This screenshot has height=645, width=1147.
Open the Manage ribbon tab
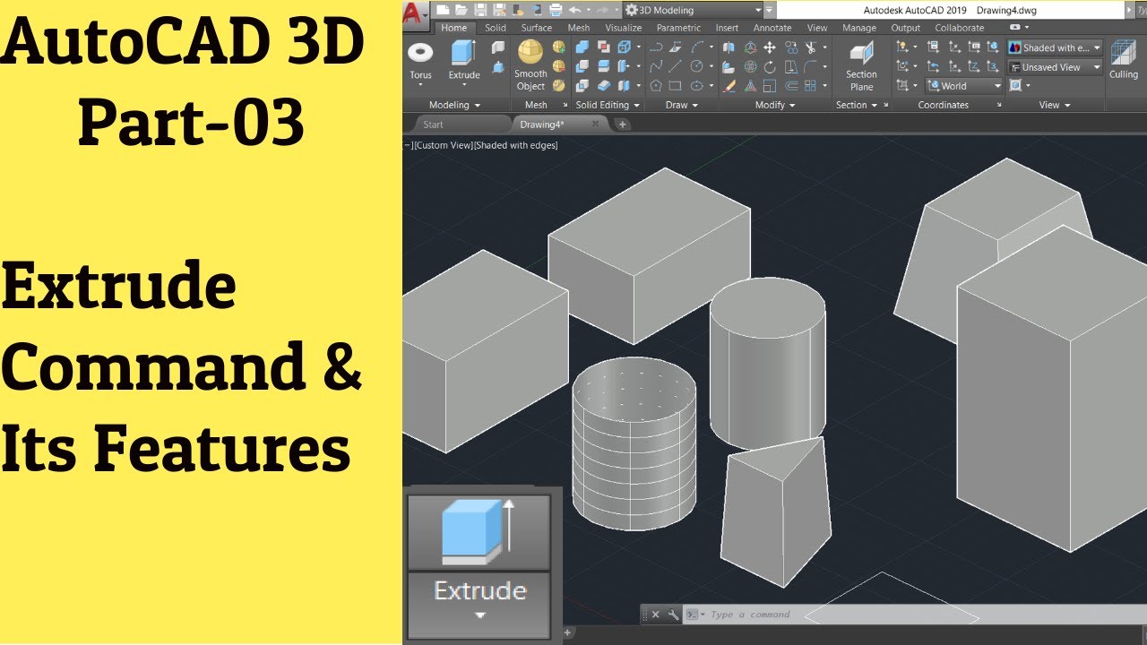pos(859,28)
